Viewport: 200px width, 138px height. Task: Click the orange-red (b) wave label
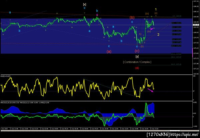point(132,17)
